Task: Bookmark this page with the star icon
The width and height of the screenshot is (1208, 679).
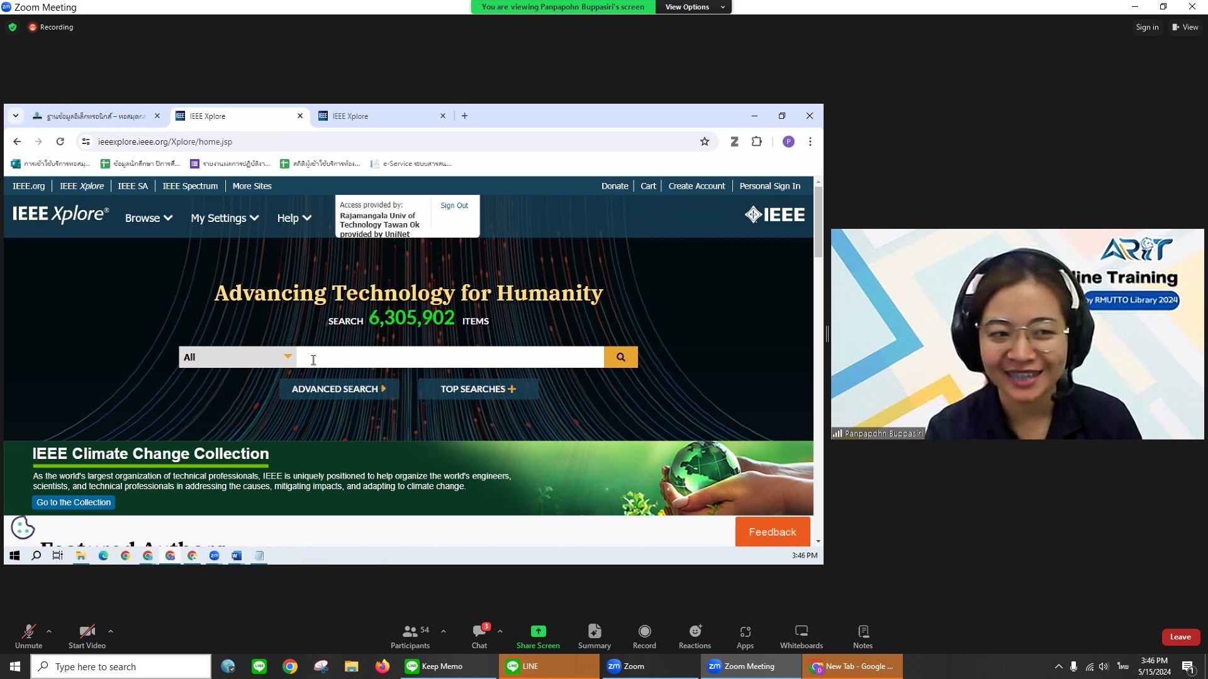Action: [x=705, y=141]
